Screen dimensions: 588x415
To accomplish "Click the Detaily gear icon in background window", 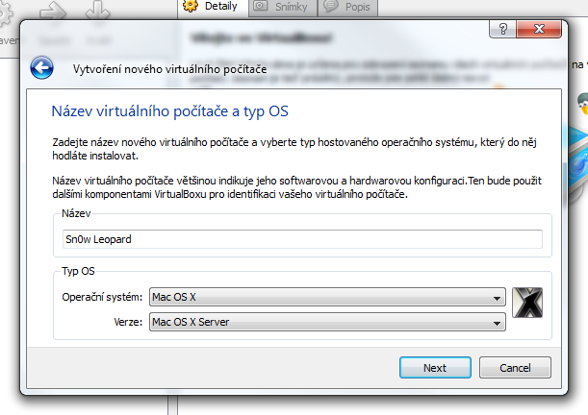I will [191, 6].
